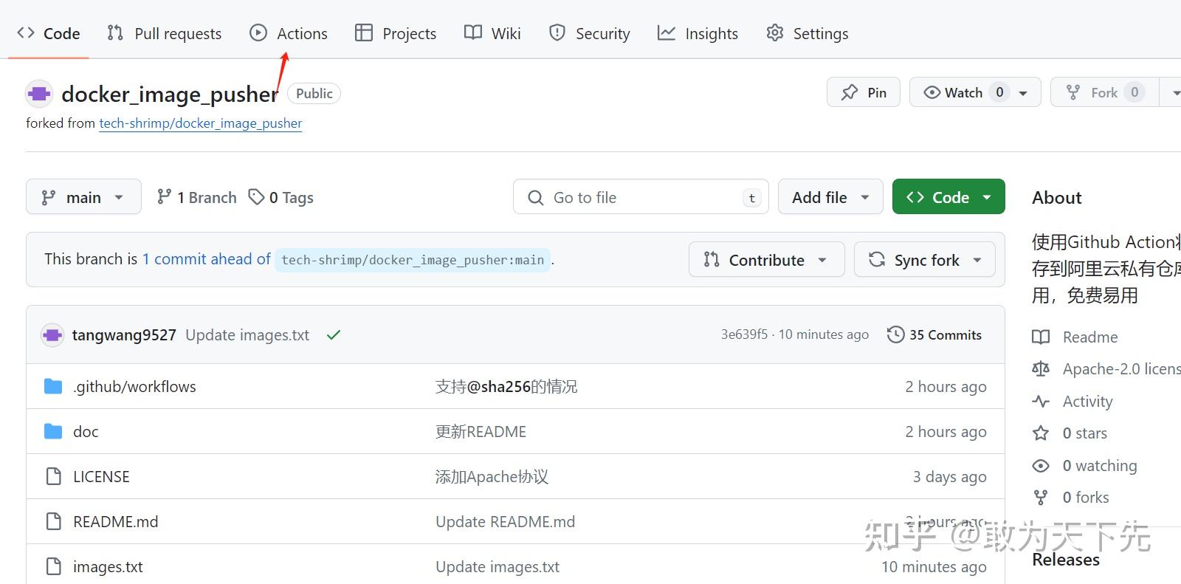This screenshot has width=1181, height=584.
Task: Open upstream tech-shrimp/docker_image_pusher link
Action: 201,123
